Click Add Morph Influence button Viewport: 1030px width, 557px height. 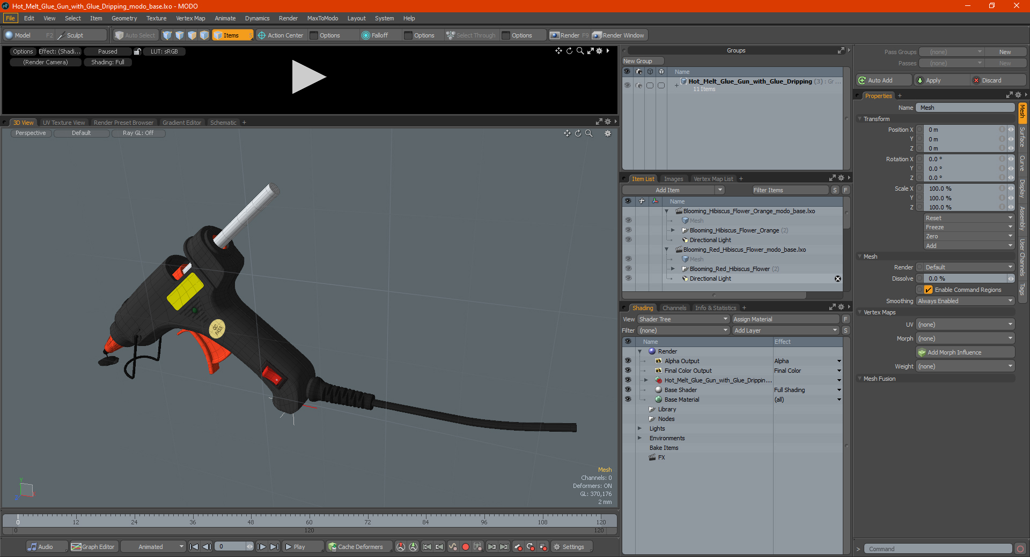pyautogui.click(x=965, y=352)
